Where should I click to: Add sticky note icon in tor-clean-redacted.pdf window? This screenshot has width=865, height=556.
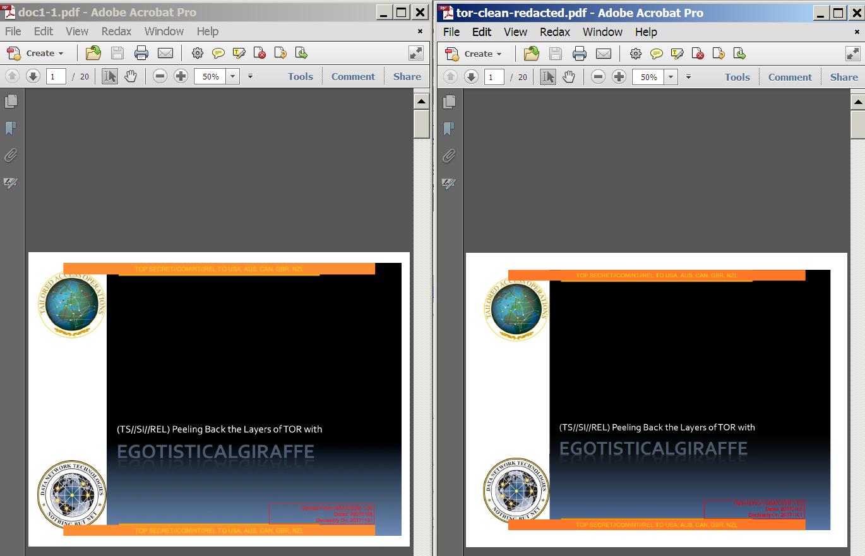pos(657,54)
